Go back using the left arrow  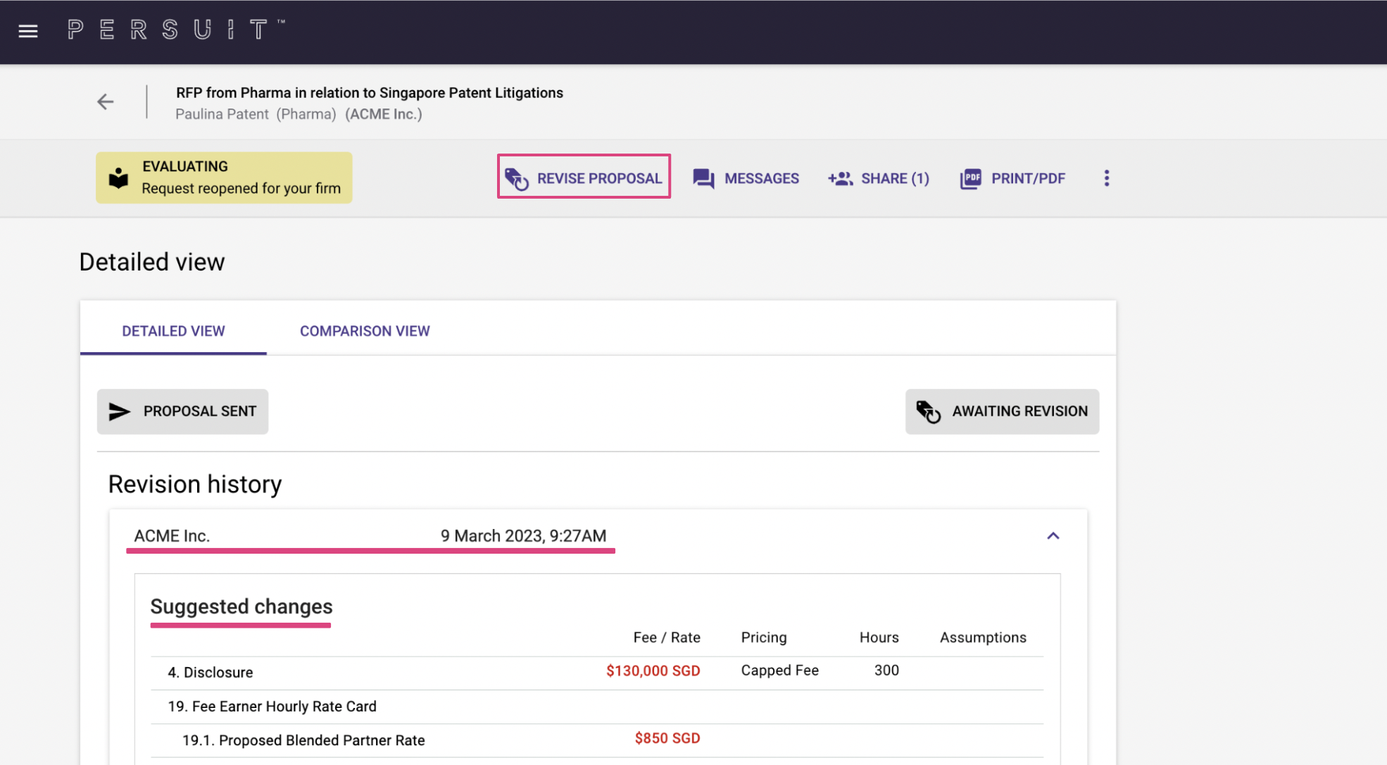click(x=106, y=101)
